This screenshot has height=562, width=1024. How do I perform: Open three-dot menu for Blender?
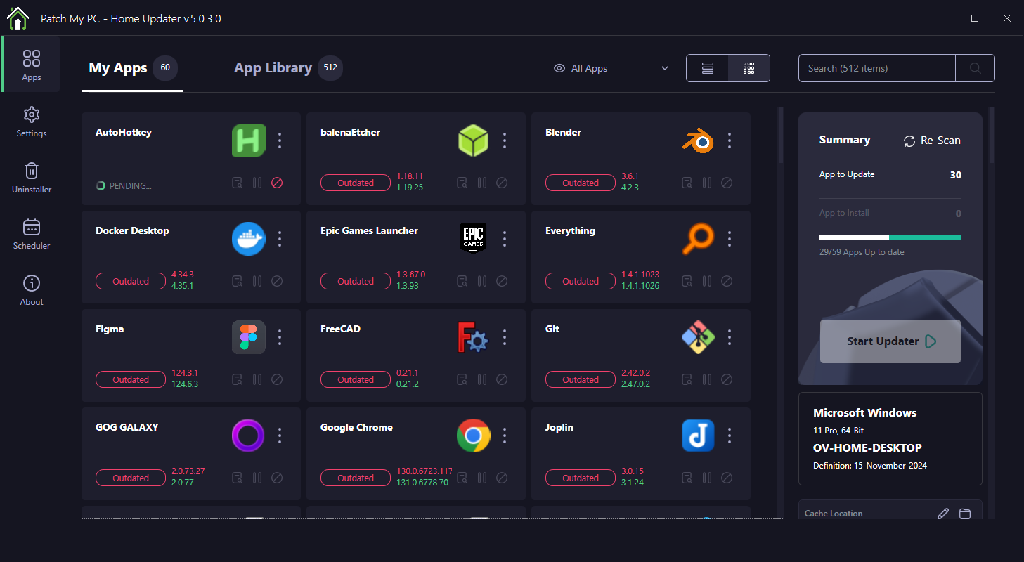pos(730,140)
